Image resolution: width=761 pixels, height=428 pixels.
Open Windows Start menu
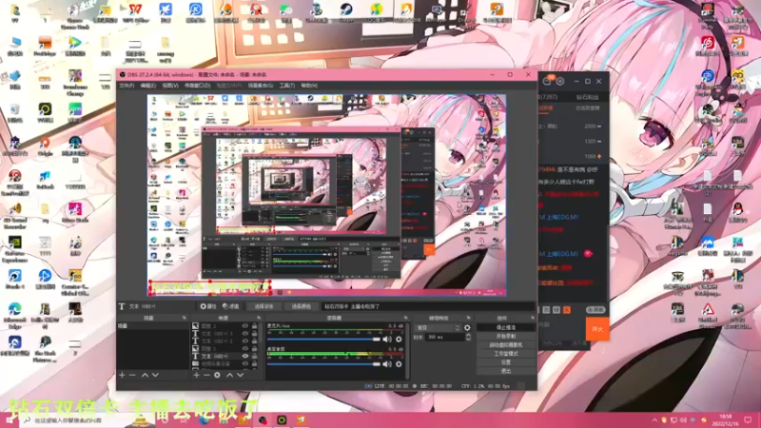click(9, 420)
